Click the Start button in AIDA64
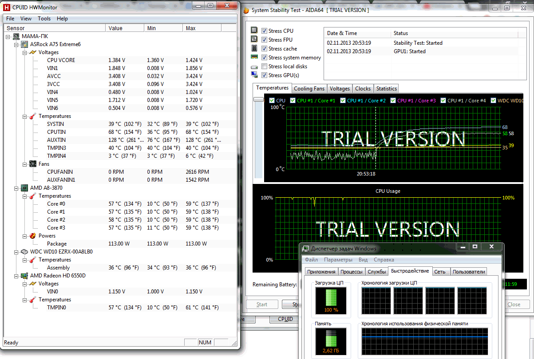The height and width of the screenshot is (359, 534). (x=262, y=304)
